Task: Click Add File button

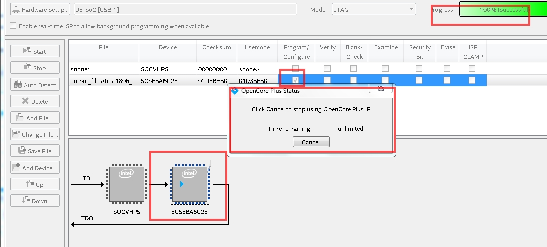Action: [35, 118]
